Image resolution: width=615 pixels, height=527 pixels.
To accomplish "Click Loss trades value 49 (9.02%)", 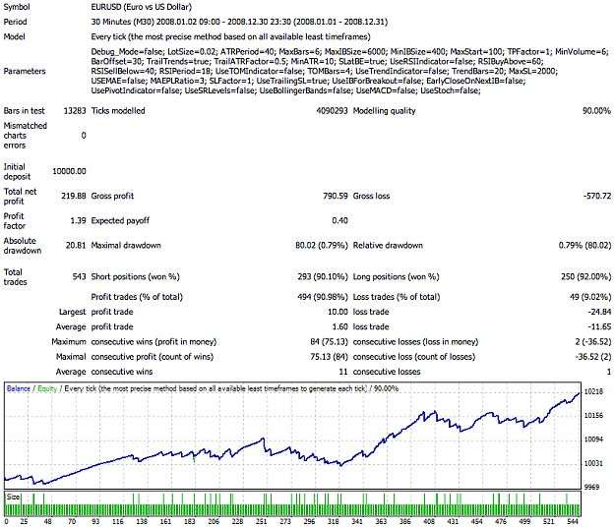I will [590, 297].
